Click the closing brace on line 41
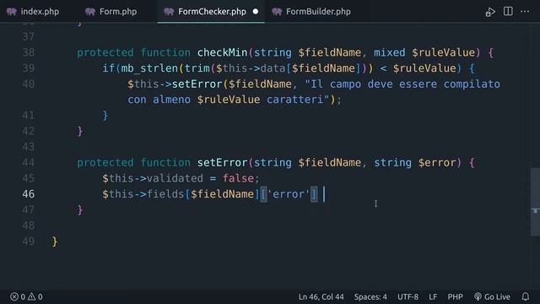The image size is (540, 304). (x=105, y=115)
